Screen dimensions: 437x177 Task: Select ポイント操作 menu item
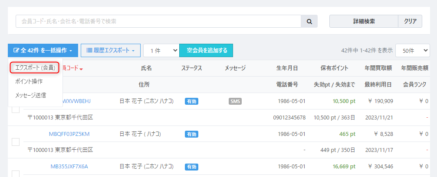coord(29,81)
